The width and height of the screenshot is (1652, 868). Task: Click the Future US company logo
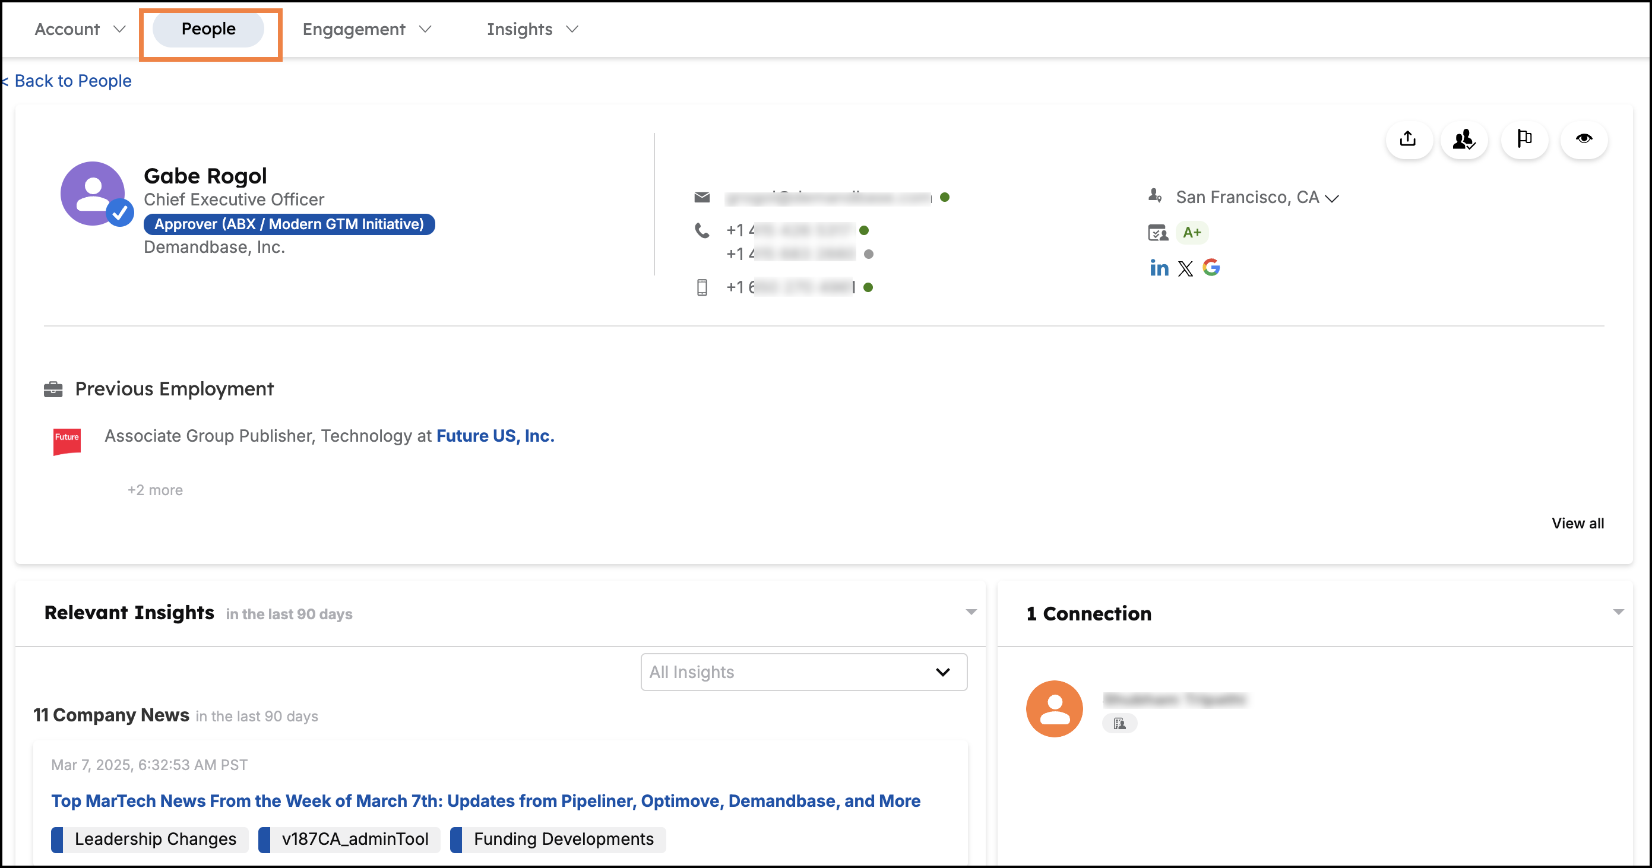67,441
